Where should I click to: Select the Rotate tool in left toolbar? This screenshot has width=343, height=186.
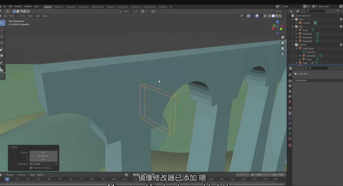coord(2,43)
